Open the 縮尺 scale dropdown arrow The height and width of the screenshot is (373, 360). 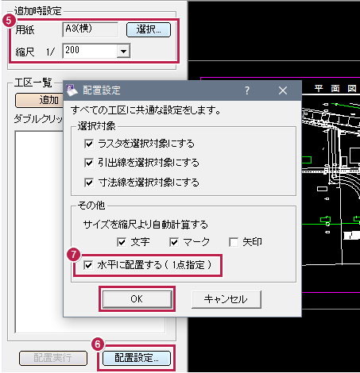coord(123,51)
